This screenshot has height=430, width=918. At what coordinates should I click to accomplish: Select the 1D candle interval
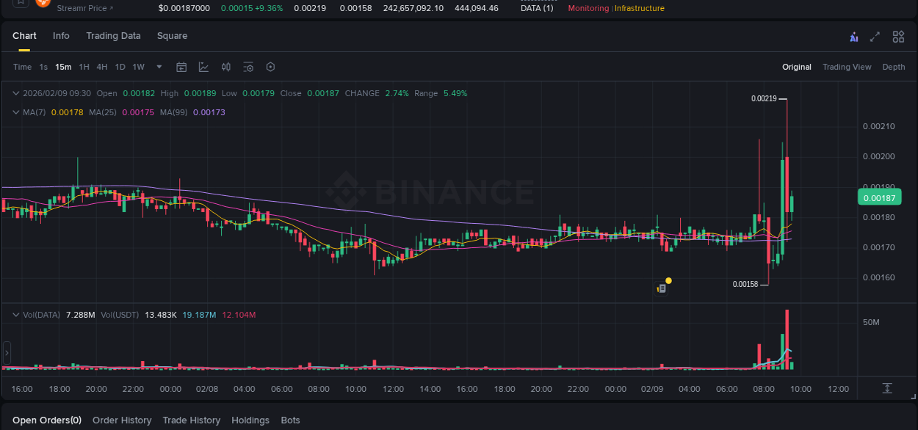point(120,67)
